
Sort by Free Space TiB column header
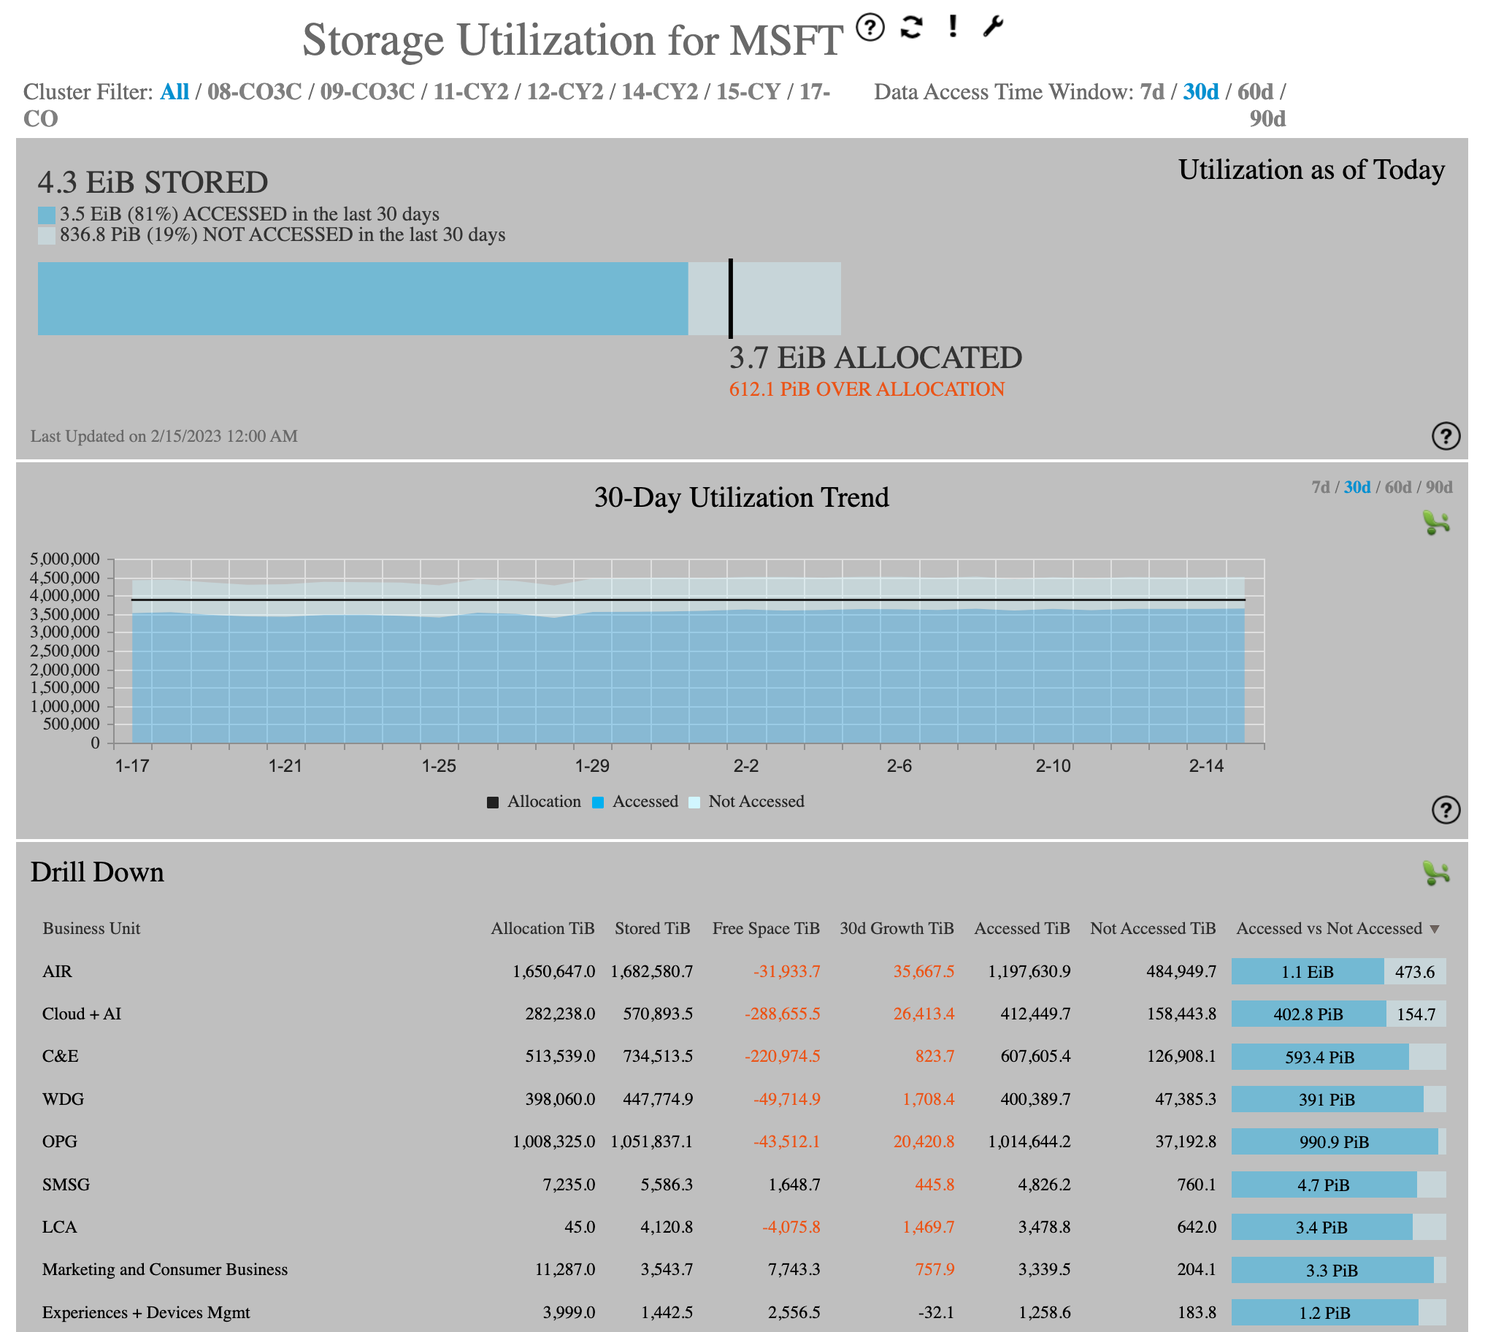pyautogui.click(x=765, y=929)
